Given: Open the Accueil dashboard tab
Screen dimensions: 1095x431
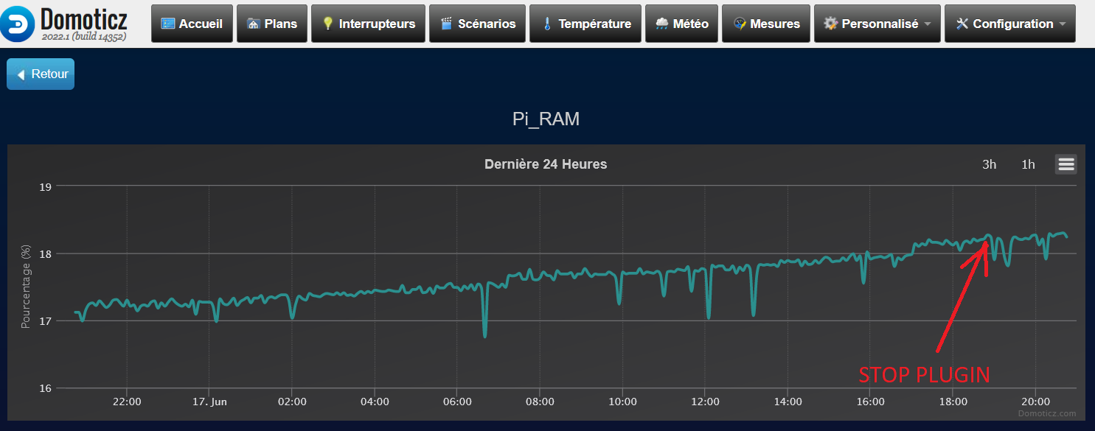Looking at the screenshot, I should 192,24.
